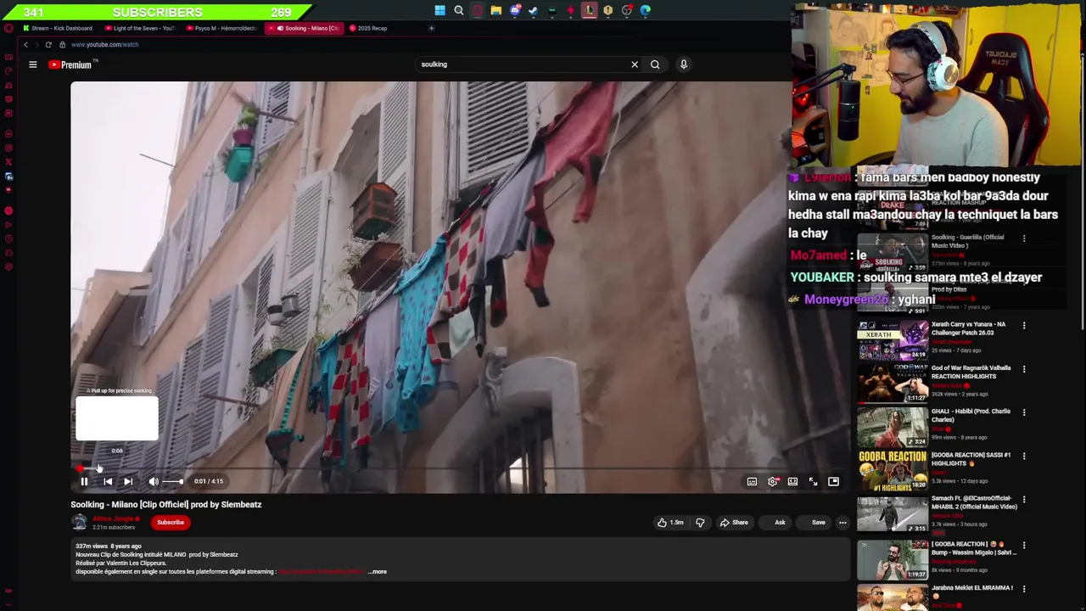The width and height of the screenshot is (1086, 611).
Task: Focus the YouTube search box
Action: pyautogui.click(x=522, y=64)
